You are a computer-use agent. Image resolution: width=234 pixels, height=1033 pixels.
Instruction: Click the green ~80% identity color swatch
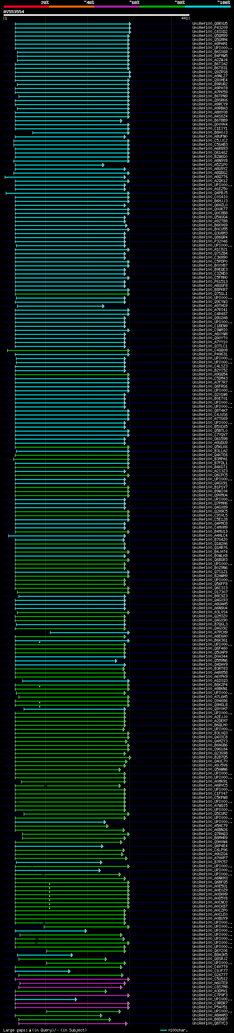pyautogui.click(x=162, y=7)
